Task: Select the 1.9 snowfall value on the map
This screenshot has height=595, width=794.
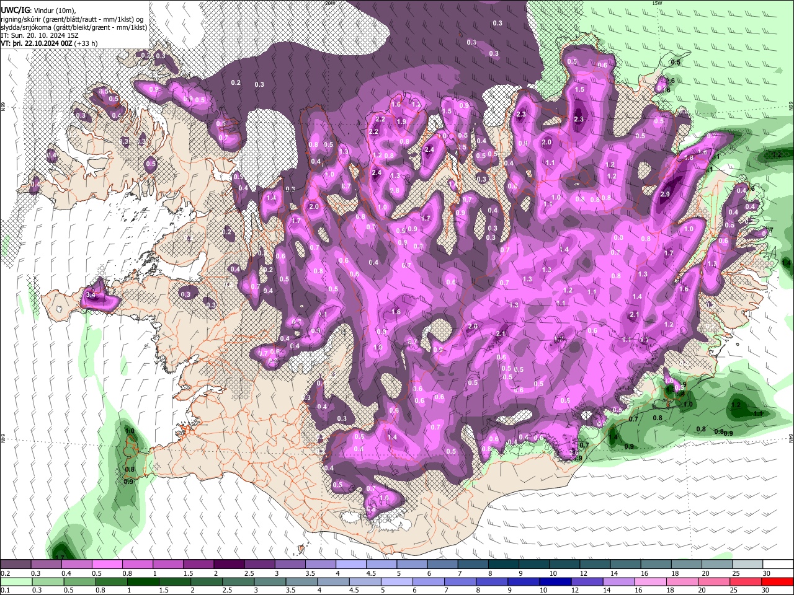Action: 401,122
